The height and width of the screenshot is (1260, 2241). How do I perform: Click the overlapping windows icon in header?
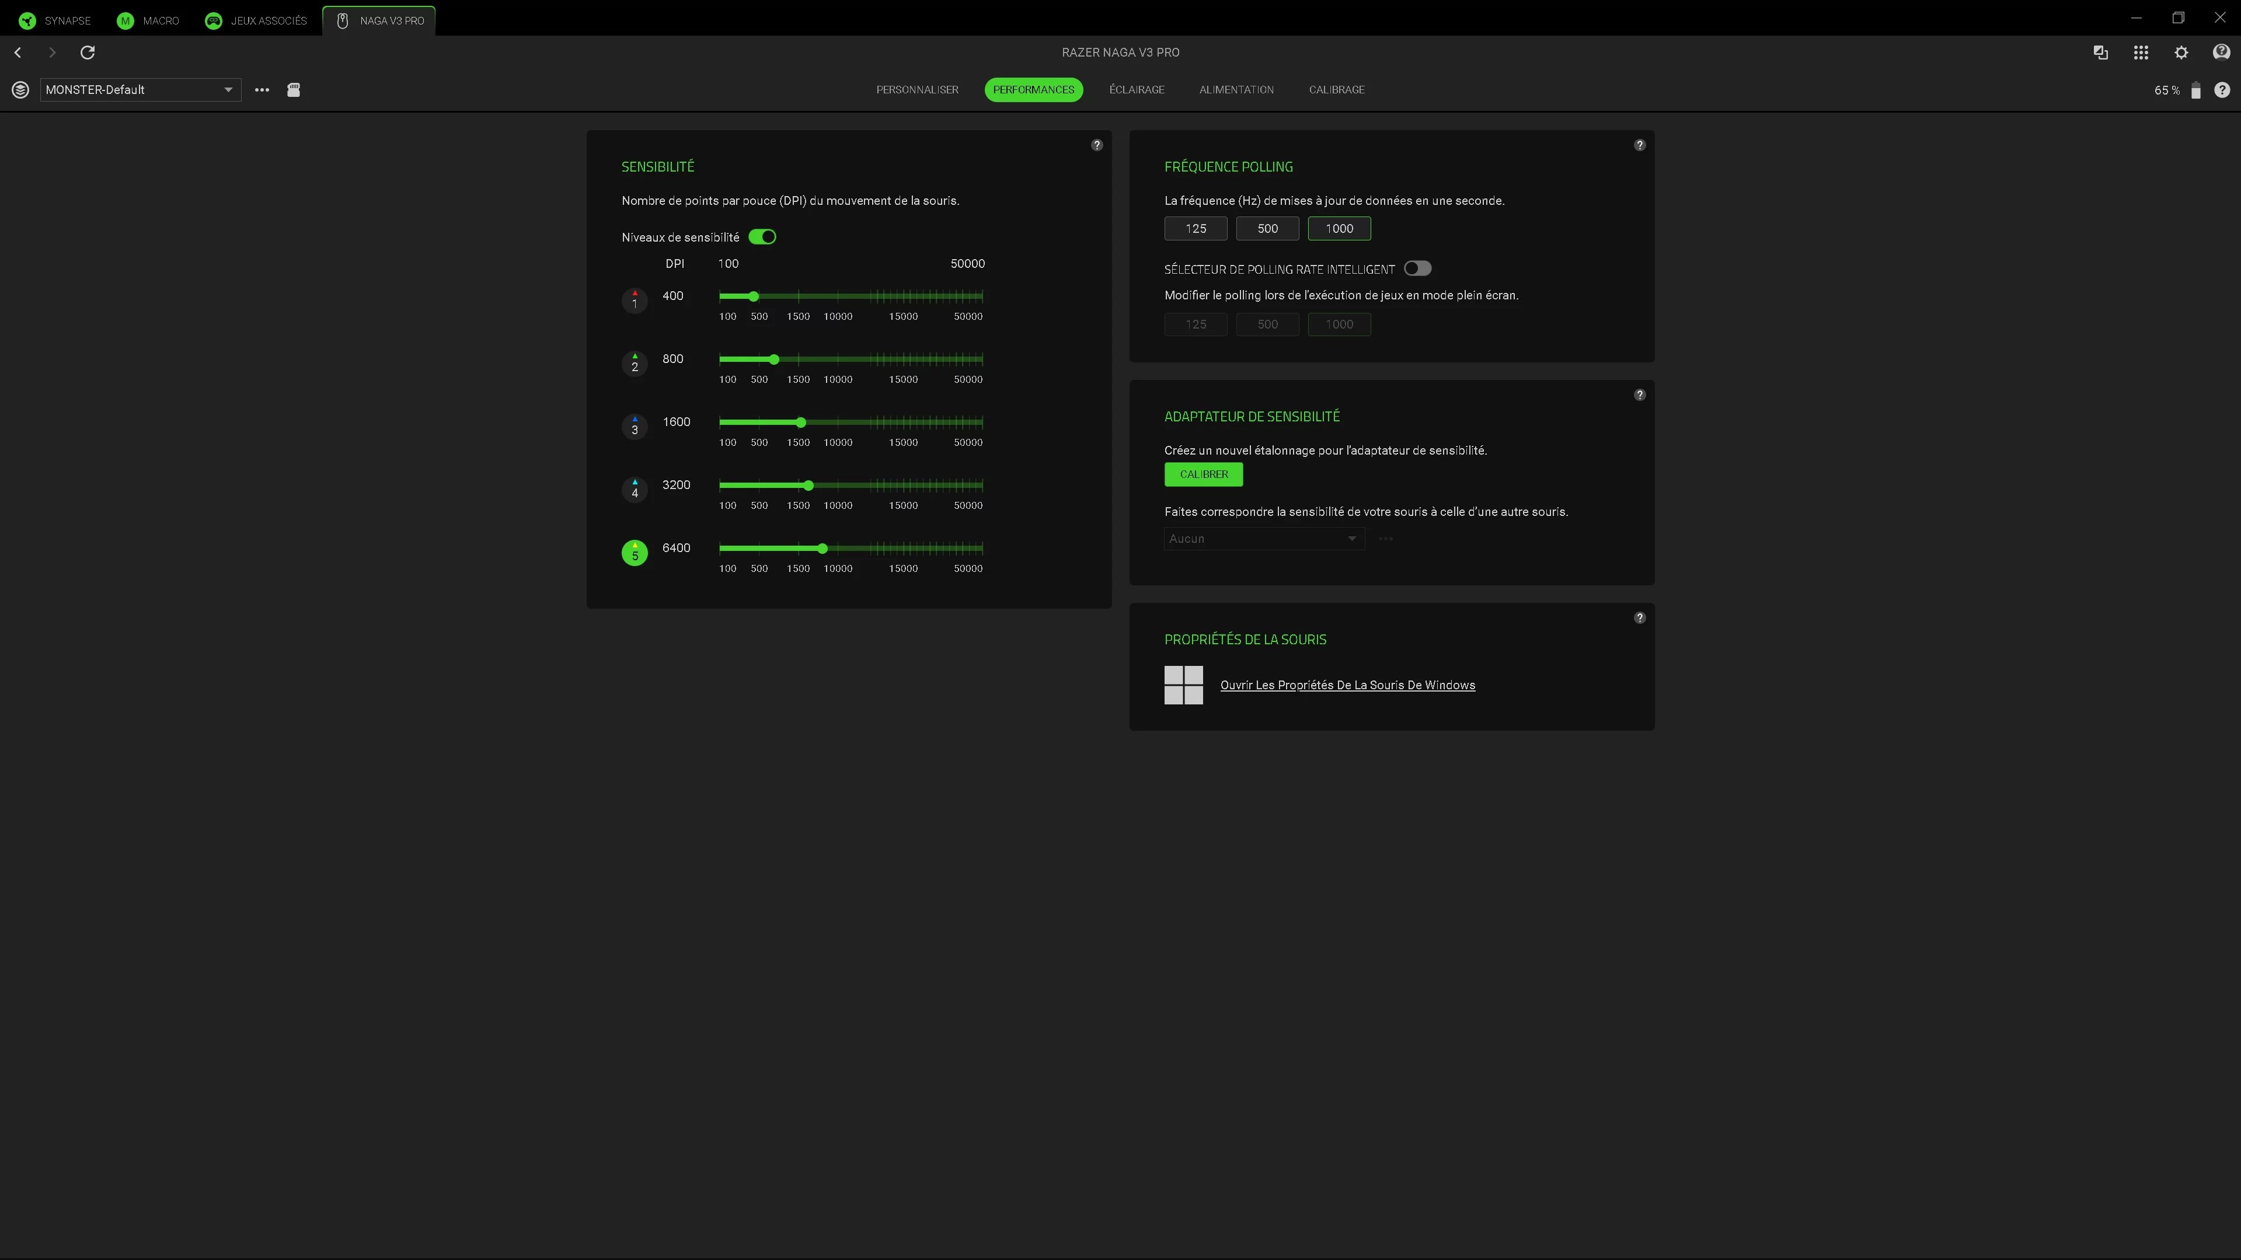pyautogui.click(x=2101, y=53)
